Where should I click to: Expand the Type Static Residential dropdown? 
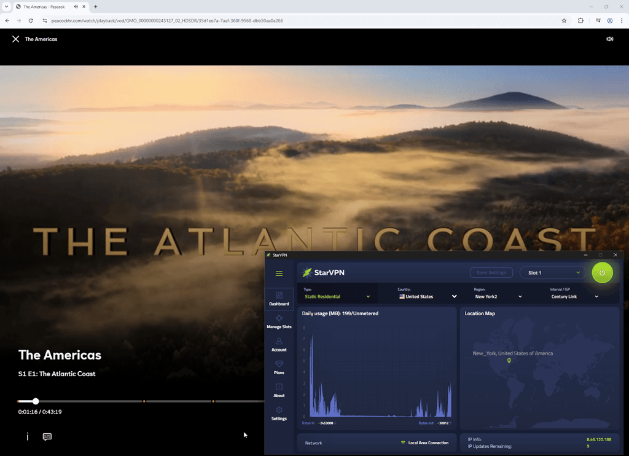337,297
